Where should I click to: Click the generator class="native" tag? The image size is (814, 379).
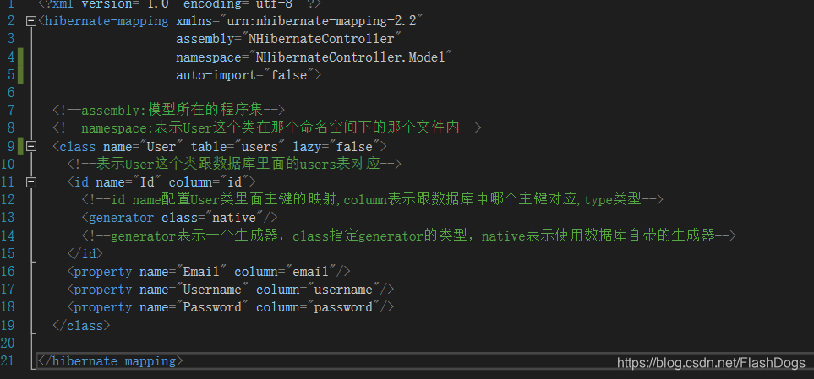179,218
